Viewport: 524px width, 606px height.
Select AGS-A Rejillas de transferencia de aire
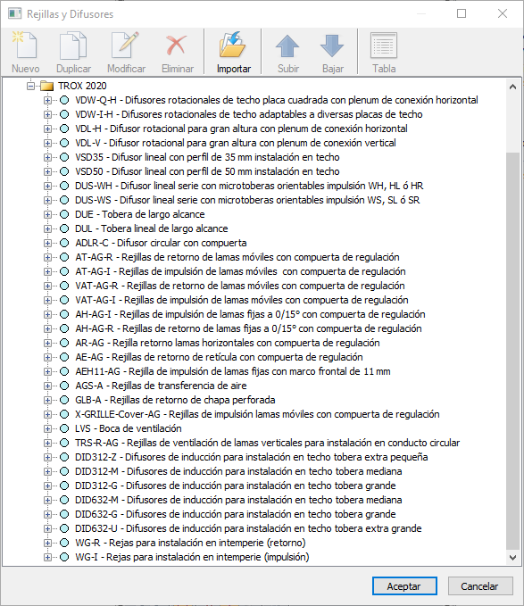coord(161,386)
